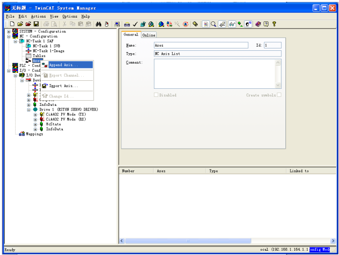Click the glasses Show Online Data icon

coord(232,24)
